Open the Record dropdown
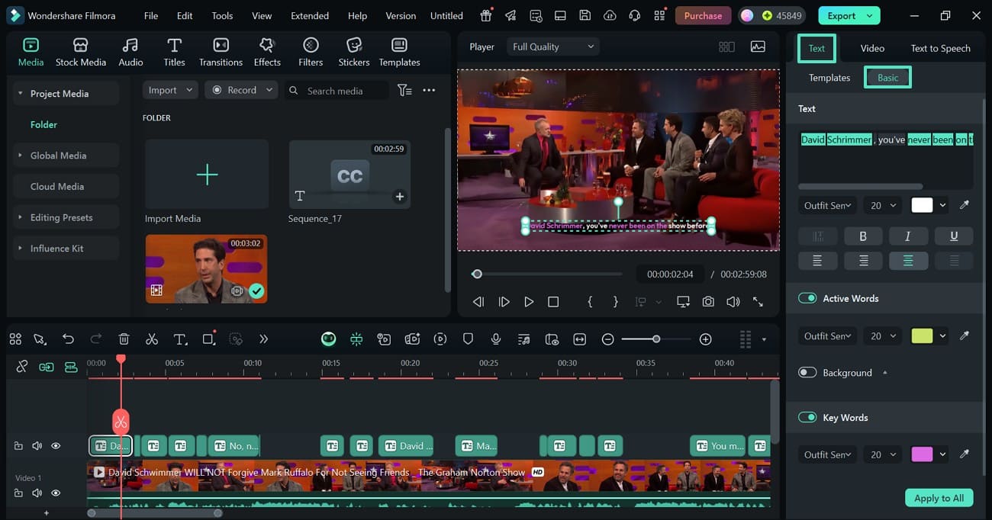Screen dimensions: 992x520 click(x=243, y=90)
